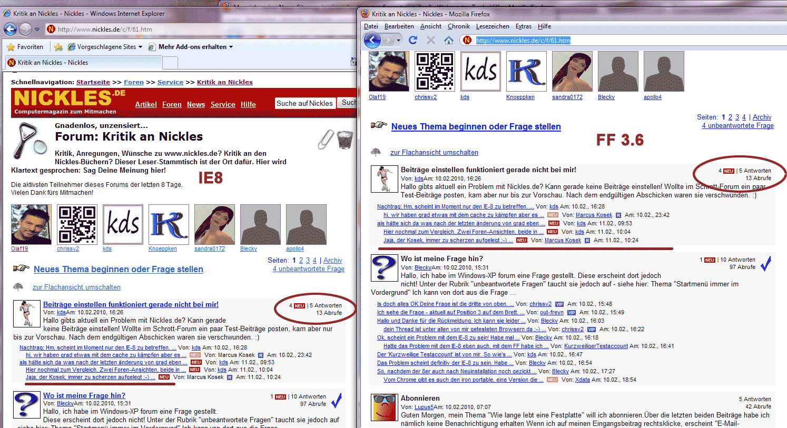Image resolution: width=787 pixels, height=428 pixels.
Task: Go to page 2 in the Internet Explorer window
Action: 301,261
